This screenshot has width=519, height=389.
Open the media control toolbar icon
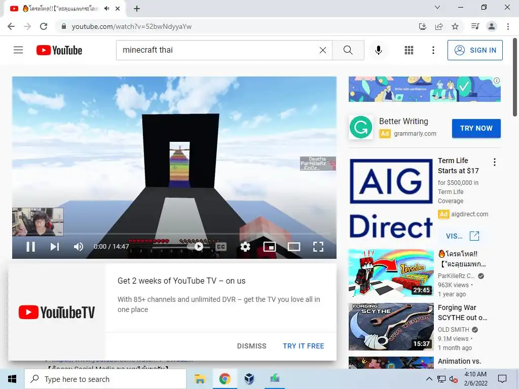coord(475,26)
